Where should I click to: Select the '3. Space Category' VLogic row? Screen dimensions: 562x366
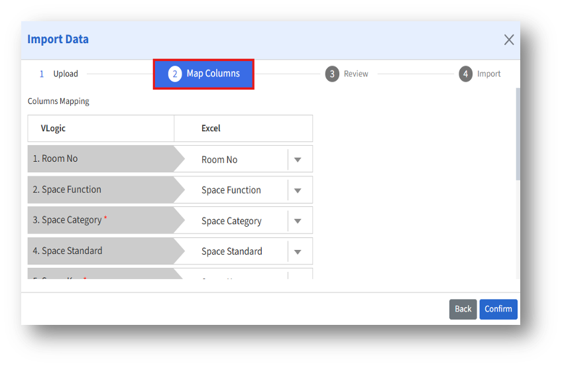click(99, 220)
